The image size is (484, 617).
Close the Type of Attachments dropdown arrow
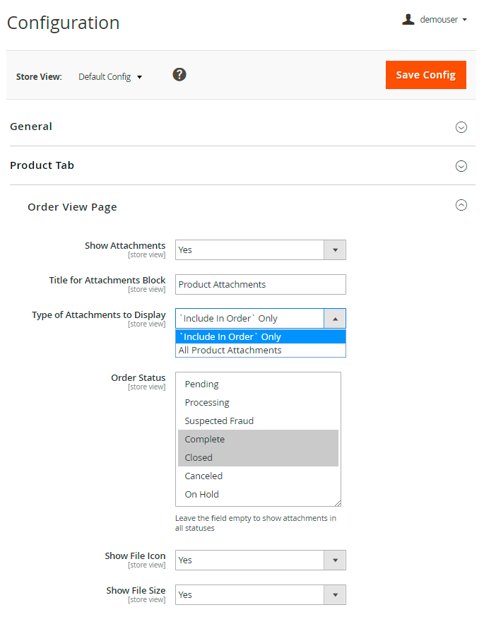(x=335, y=319)
